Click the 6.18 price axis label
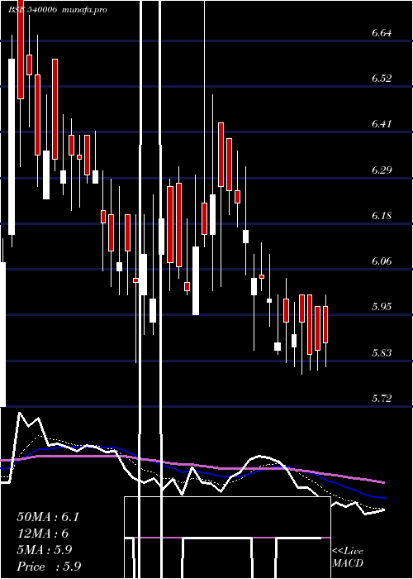Viewport: 413px width, 579px height. (x=382, y=215)
